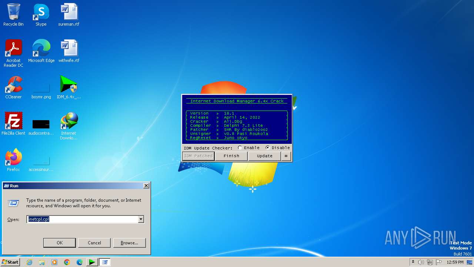Launch Firefox from the desktop

pyautogui.click(x=13, y=160)
